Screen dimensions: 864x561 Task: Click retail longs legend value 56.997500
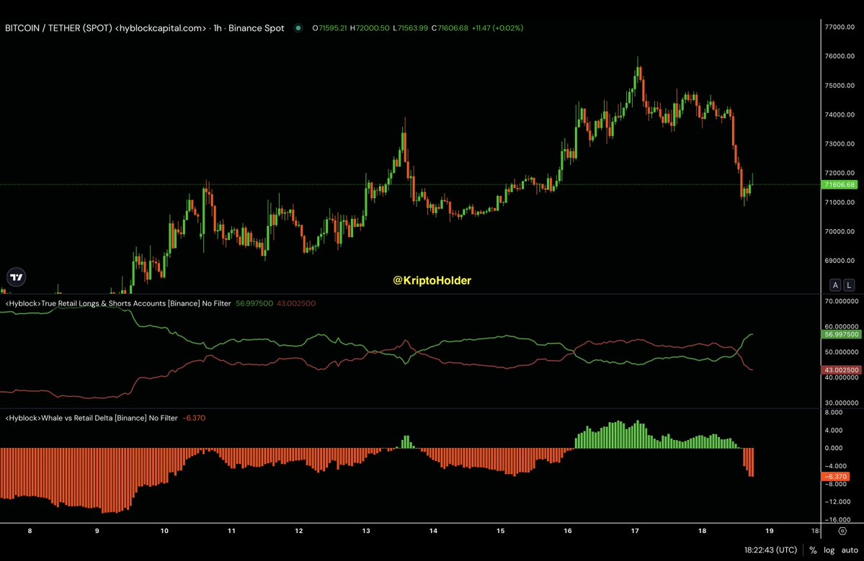[254, 303]
